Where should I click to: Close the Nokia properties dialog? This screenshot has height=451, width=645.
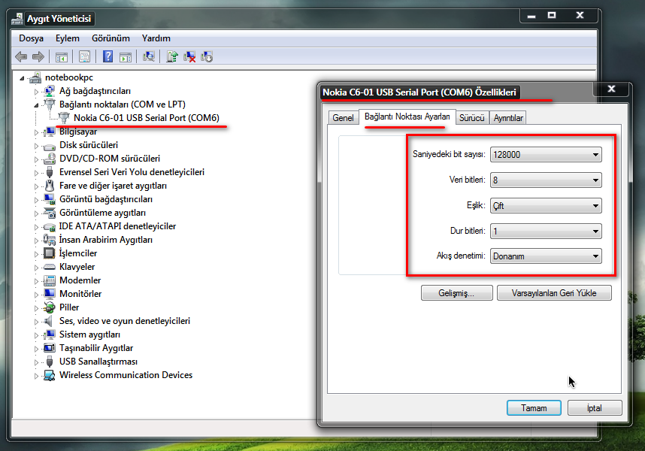[612, 89]
